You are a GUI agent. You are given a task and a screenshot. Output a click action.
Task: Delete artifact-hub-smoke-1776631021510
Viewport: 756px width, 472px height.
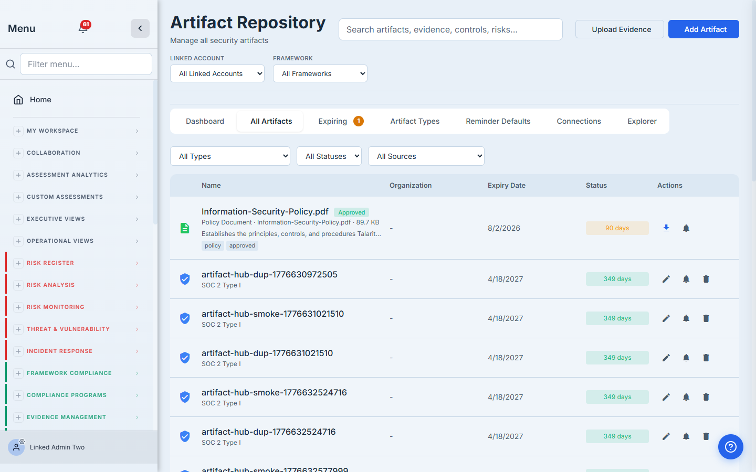[706, 318]
